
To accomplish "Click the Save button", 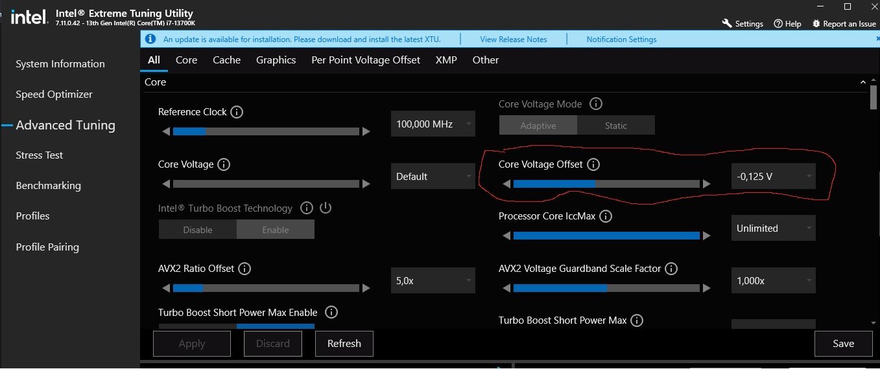I will click(844, 344).
